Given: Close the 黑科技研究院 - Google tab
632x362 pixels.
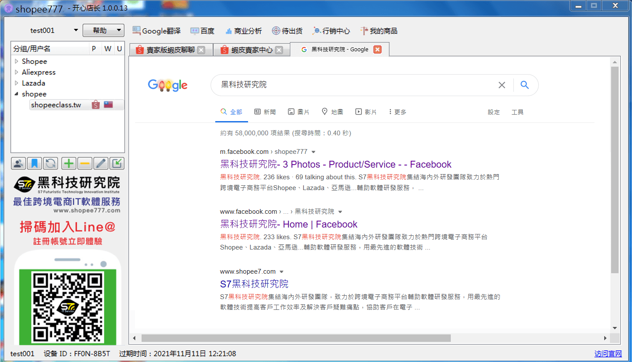Looking at the screenshot, I should [x=377, y=50].
